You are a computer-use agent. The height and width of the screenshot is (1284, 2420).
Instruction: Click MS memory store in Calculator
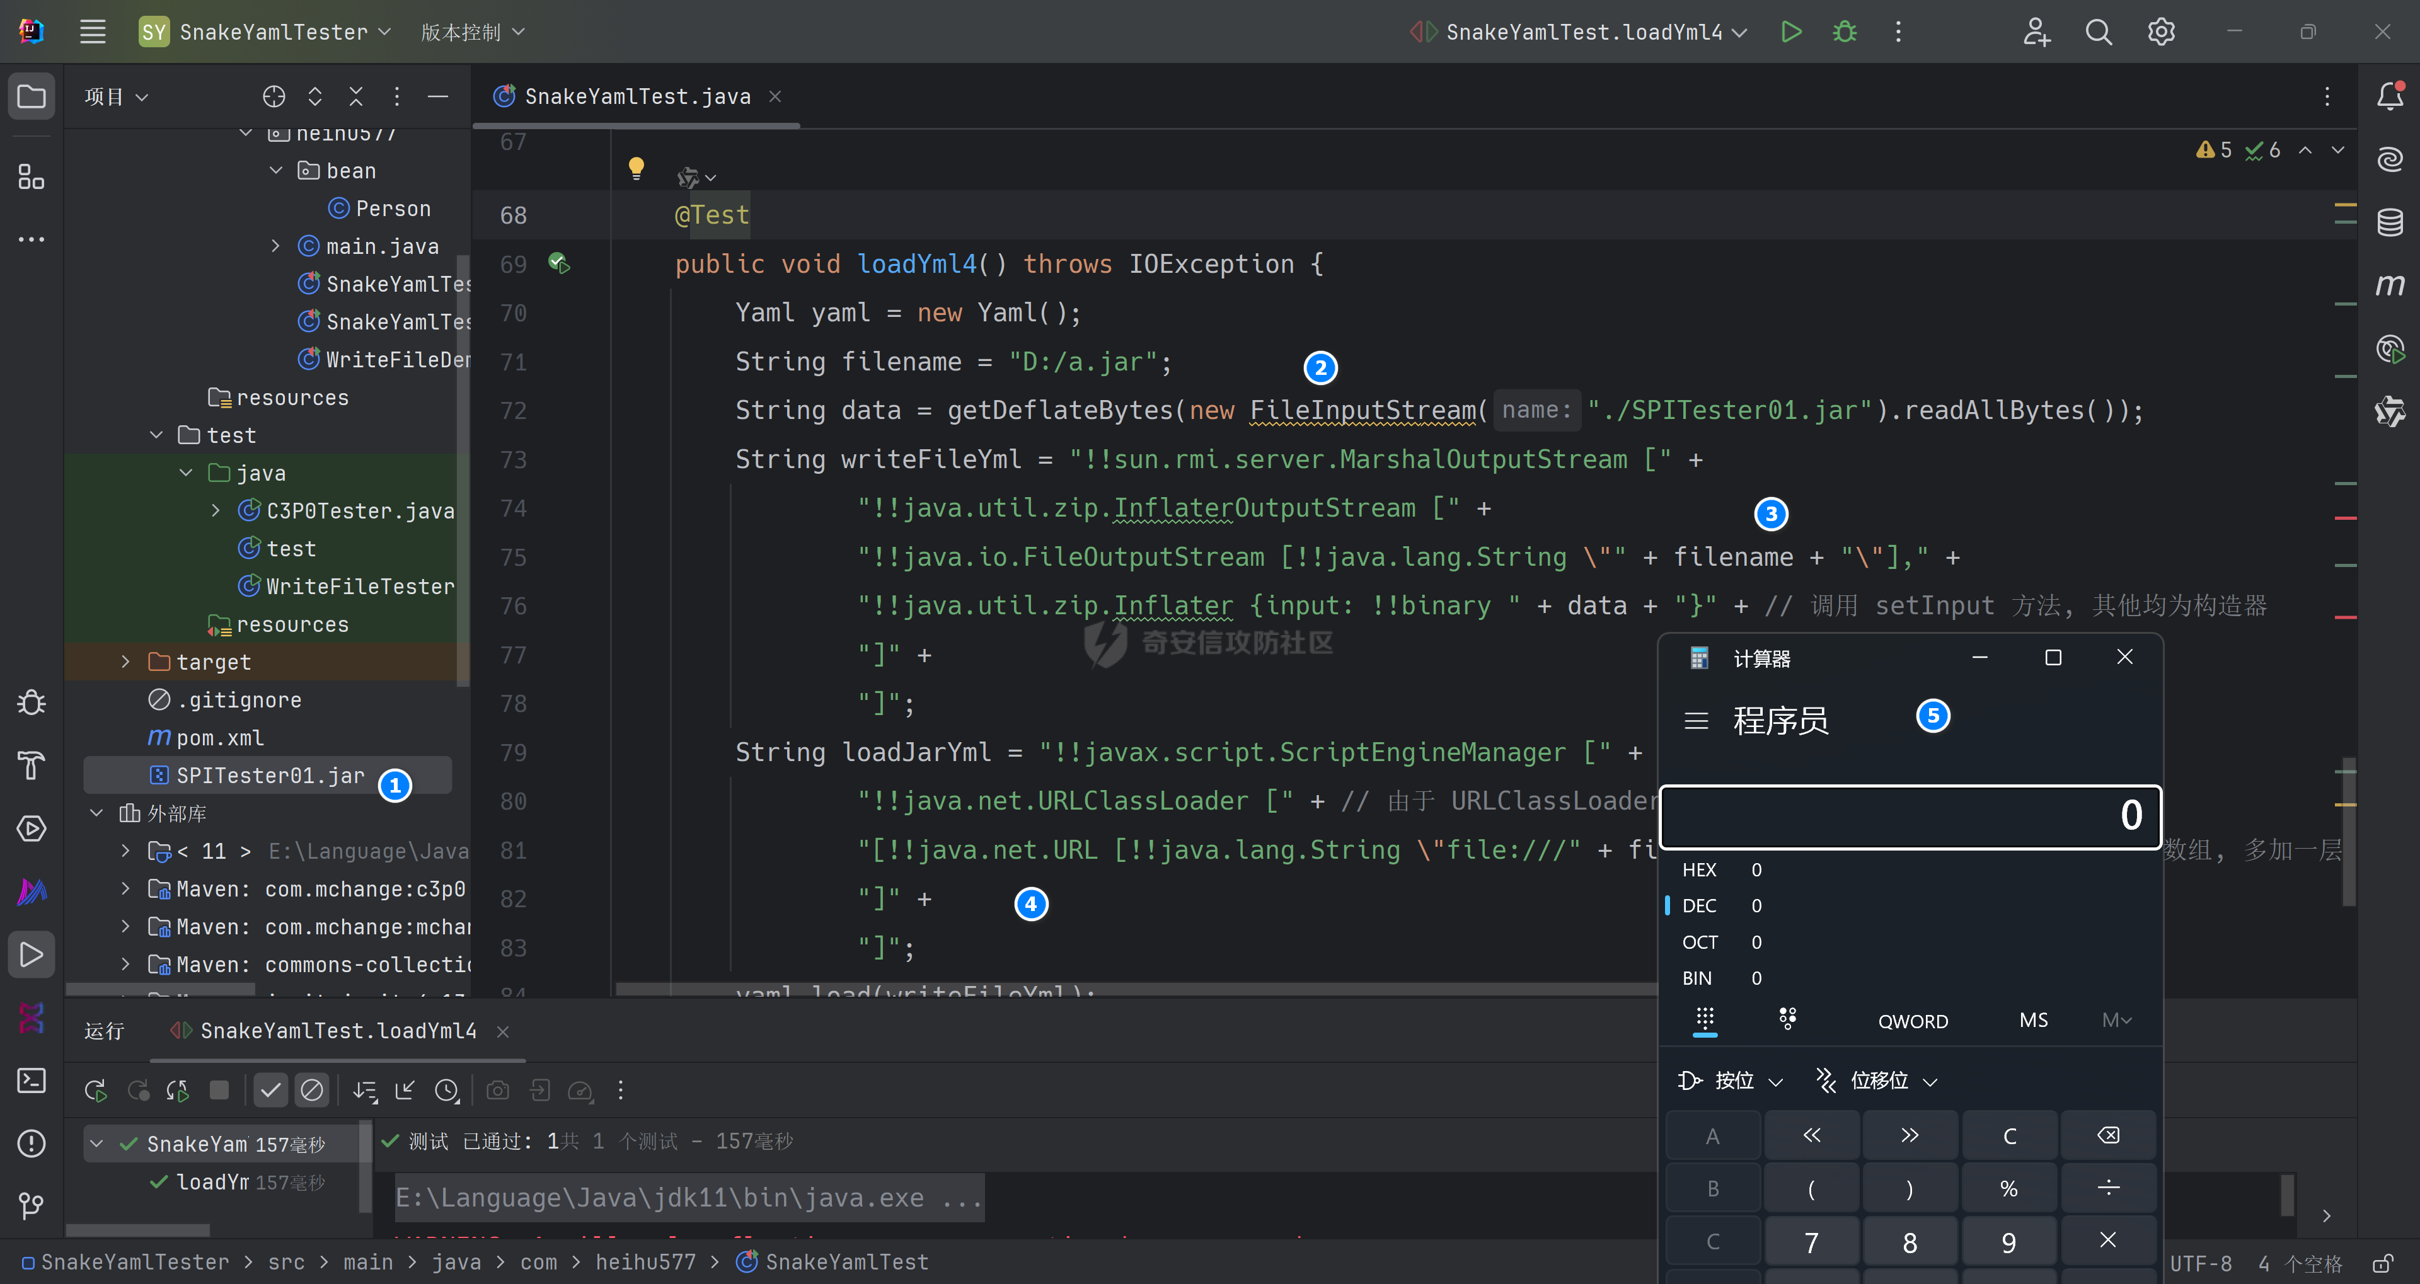click(2033, 1021)
